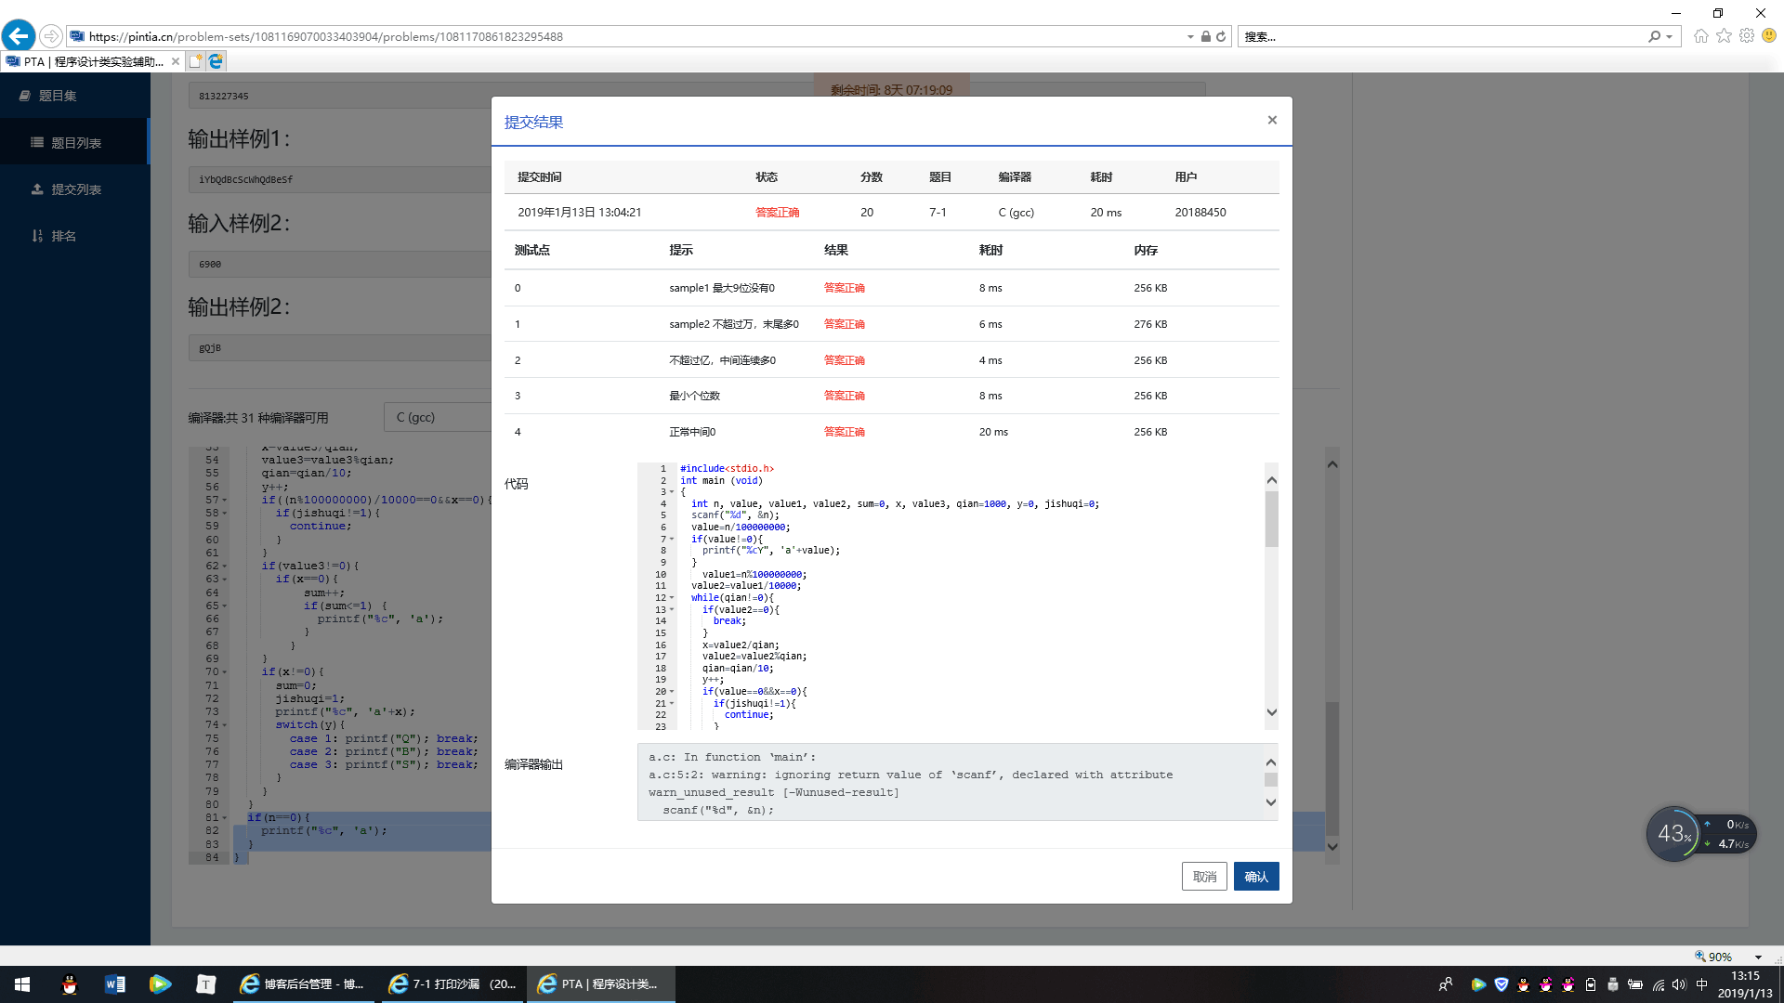Collapse code fold arrow at line 12
This screenshot has height=1003, width=1784.
tap(672, 598)
